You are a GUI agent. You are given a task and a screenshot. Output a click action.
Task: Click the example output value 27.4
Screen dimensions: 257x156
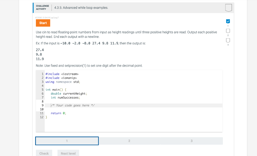pyautogui.click(x=39, y=50)
